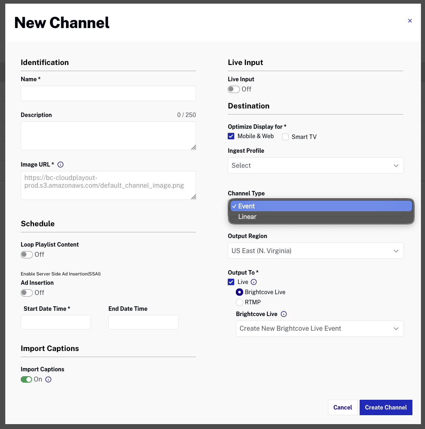Viewport: 425px width, 429px height.
Task: Open the Brightcove Live info tooltip icon
Action: tap(284, 314)
